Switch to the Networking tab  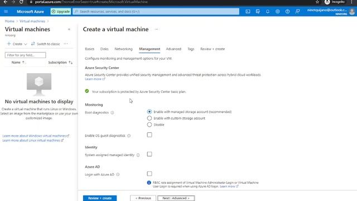point(123,49)
